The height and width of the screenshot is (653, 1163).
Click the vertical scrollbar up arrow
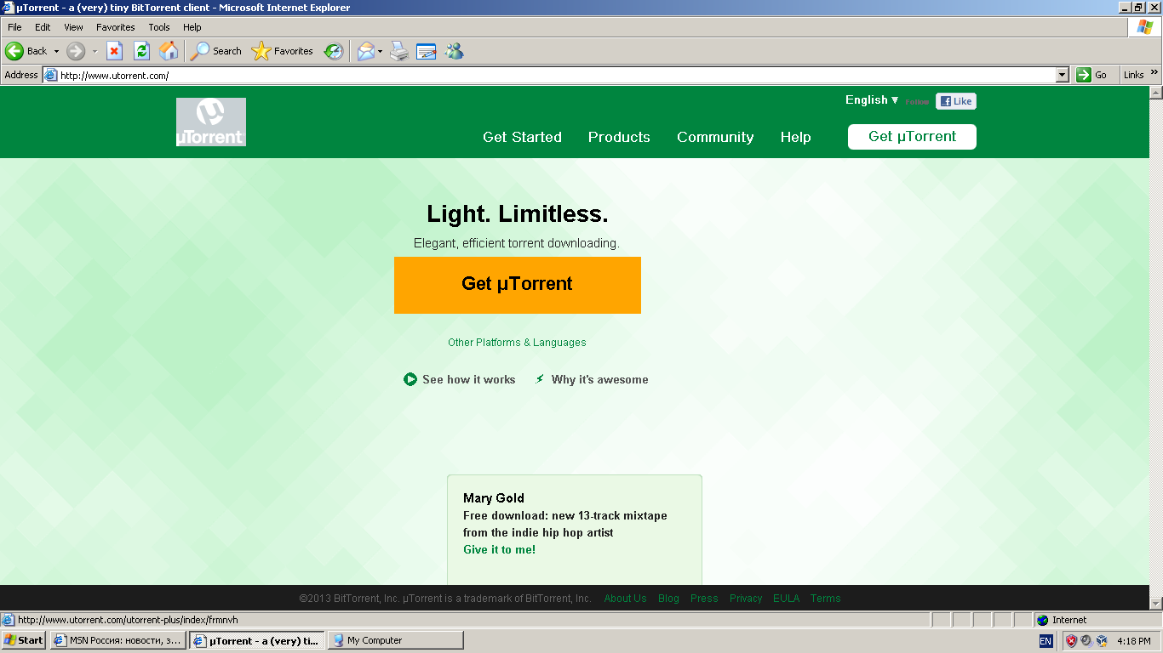coord(1155,92)
